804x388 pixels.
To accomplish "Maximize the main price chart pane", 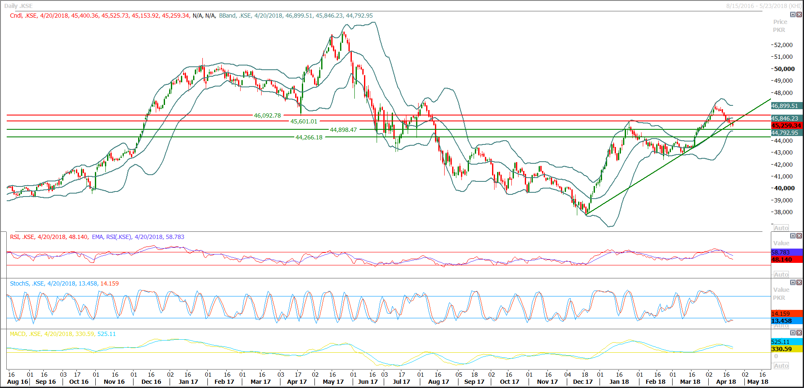I will (x=793, y=14).
